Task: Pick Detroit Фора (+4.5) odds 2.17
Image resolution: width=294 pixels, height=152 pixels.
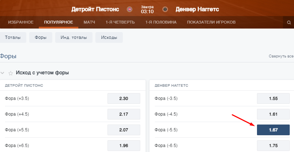Action: click(x=124, y=114)
